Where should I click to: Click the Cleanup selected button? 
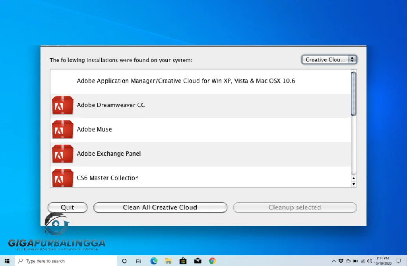pyautogui.click(x=295, y=207)
